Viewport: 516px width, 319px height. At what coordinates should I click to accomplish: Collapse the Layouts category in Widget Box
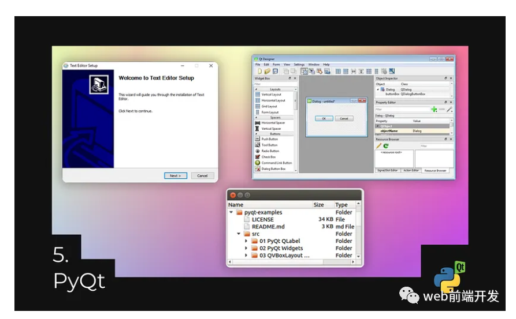pyautogui.click(x=257, y=89)
